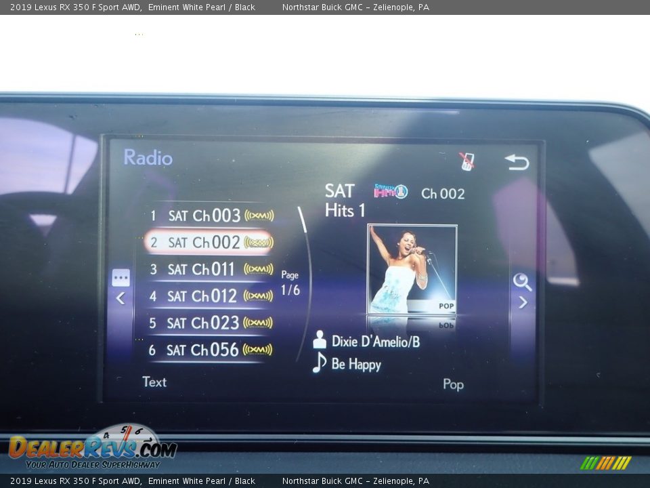650x488 pixels.
Task: Open the channel search magnifier icon
Action: point(522,281)
